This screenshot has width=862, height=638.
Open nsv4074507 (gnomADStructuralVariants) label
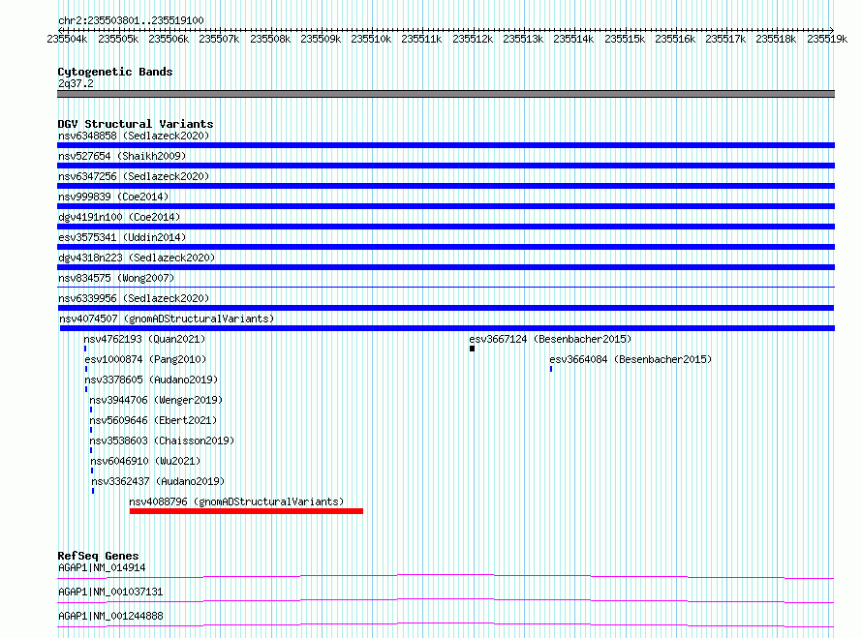167,319
